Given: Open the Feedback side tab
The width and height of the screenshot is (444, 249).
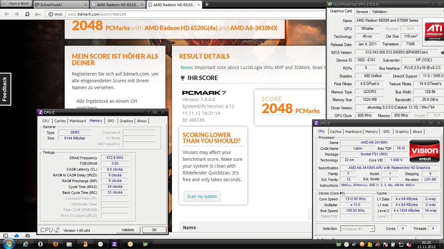Looking at the screenshot, I should tap(5, 89).
